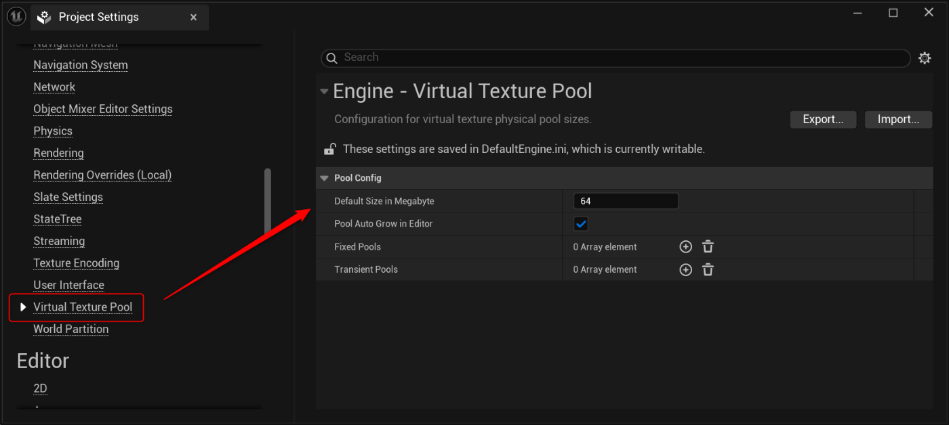Open the Rendering settings category
The width and height of the screenshot is (949, 425).
(x=58, y=153)
